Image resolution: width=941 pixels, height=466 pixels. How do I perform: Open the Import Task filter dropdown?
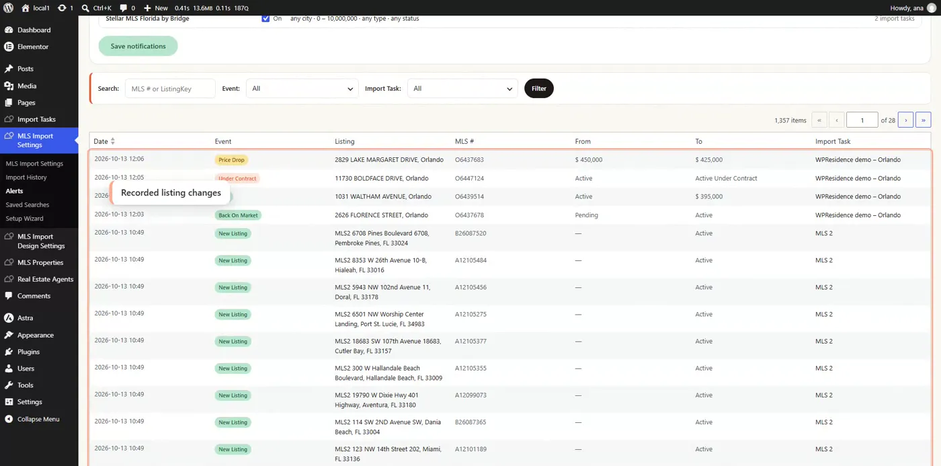pyautogui.click(x=462, y=88)
